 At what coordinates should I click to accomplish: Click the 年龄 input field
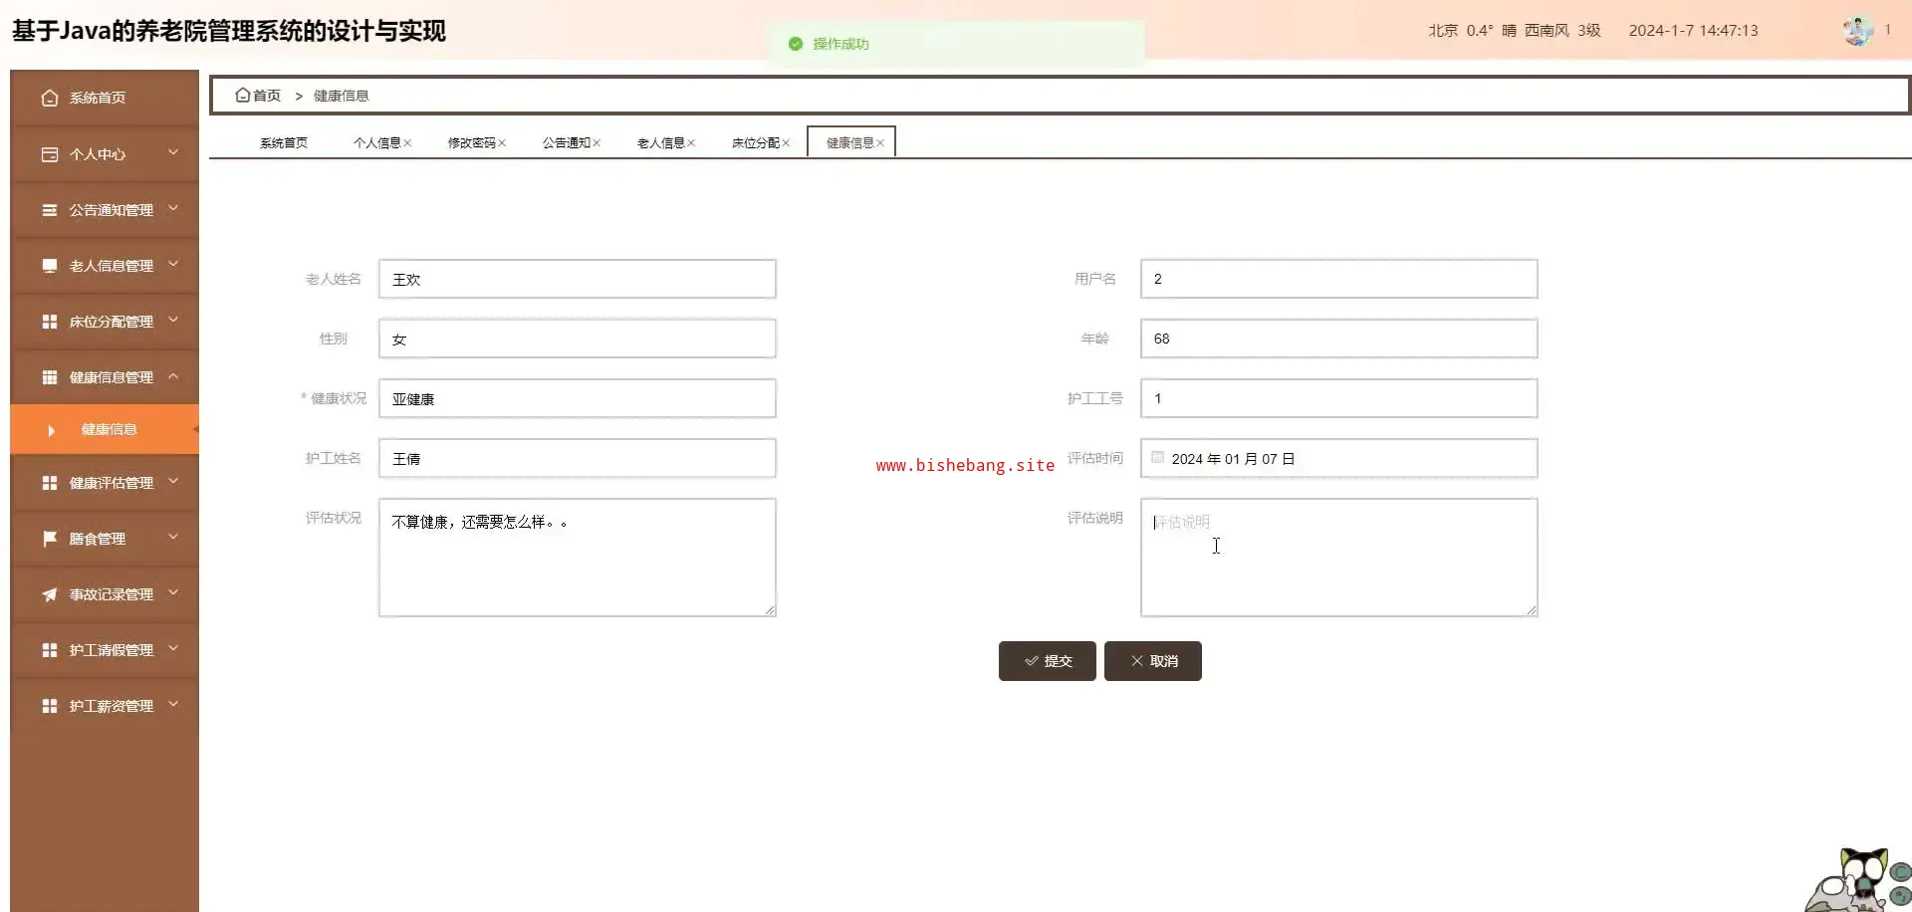tap(1339, 339)
